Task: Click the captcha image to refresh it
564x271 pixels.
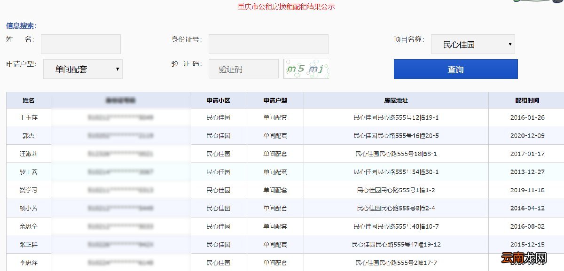Action: (306, 69)
